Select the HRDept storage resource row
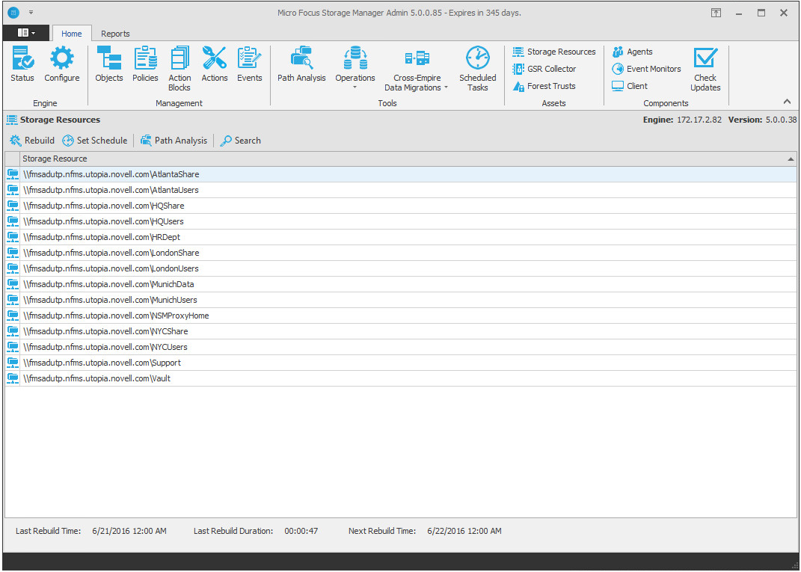801x572 pixels. pyautogui.click(x=102, y=237)
